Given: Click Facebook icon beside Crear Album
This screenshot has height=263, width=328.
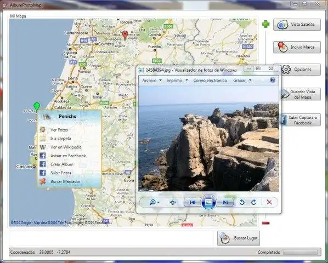Looking at the screenshot, I should point(43,164).
